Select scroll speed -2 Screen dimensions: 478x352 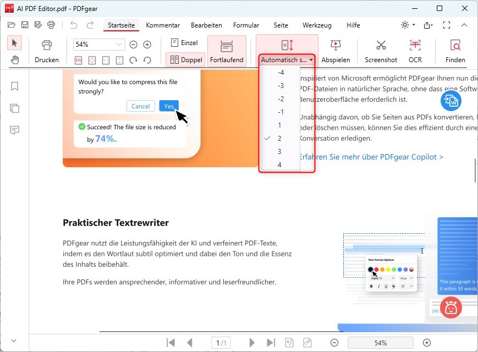280,99
